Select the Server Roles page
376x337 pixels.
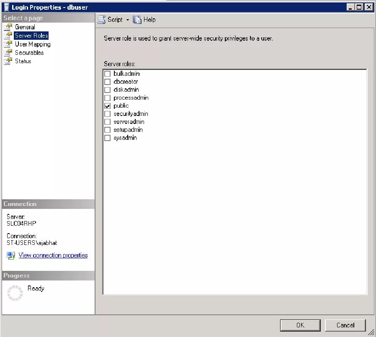pyautogui.click(x=31, y=36)
